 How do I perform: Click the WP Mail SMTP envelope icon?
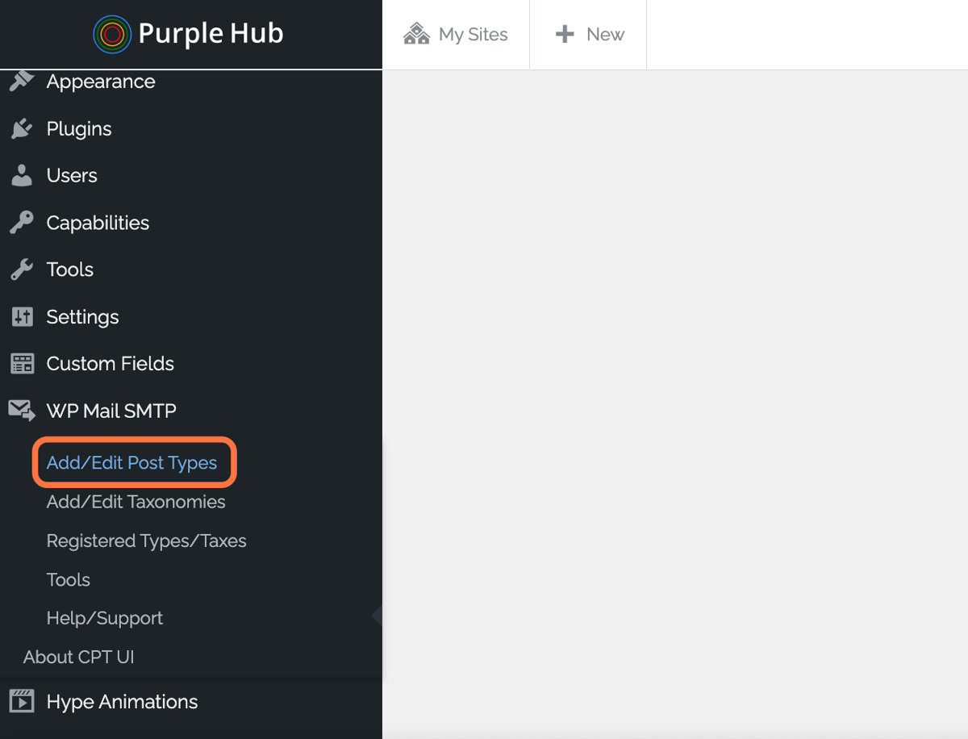click(22, 411)
